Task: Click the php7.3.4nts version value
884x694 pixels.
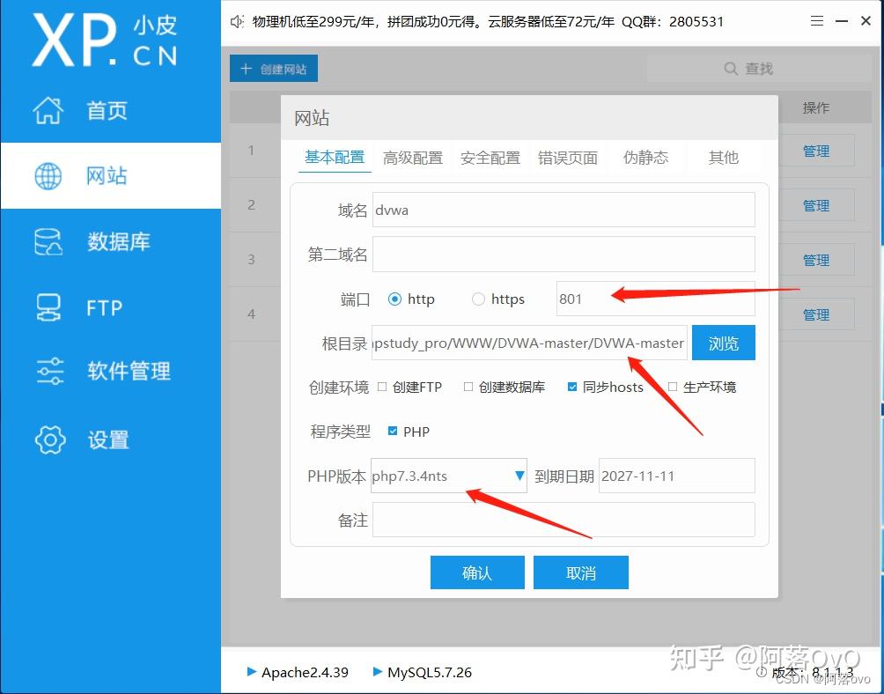Action: click(410, 476)
